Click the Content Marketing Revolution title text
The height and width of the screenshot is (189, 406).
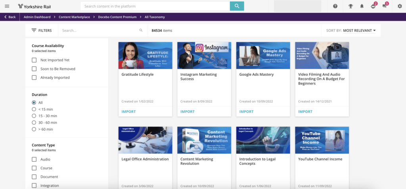197,161
